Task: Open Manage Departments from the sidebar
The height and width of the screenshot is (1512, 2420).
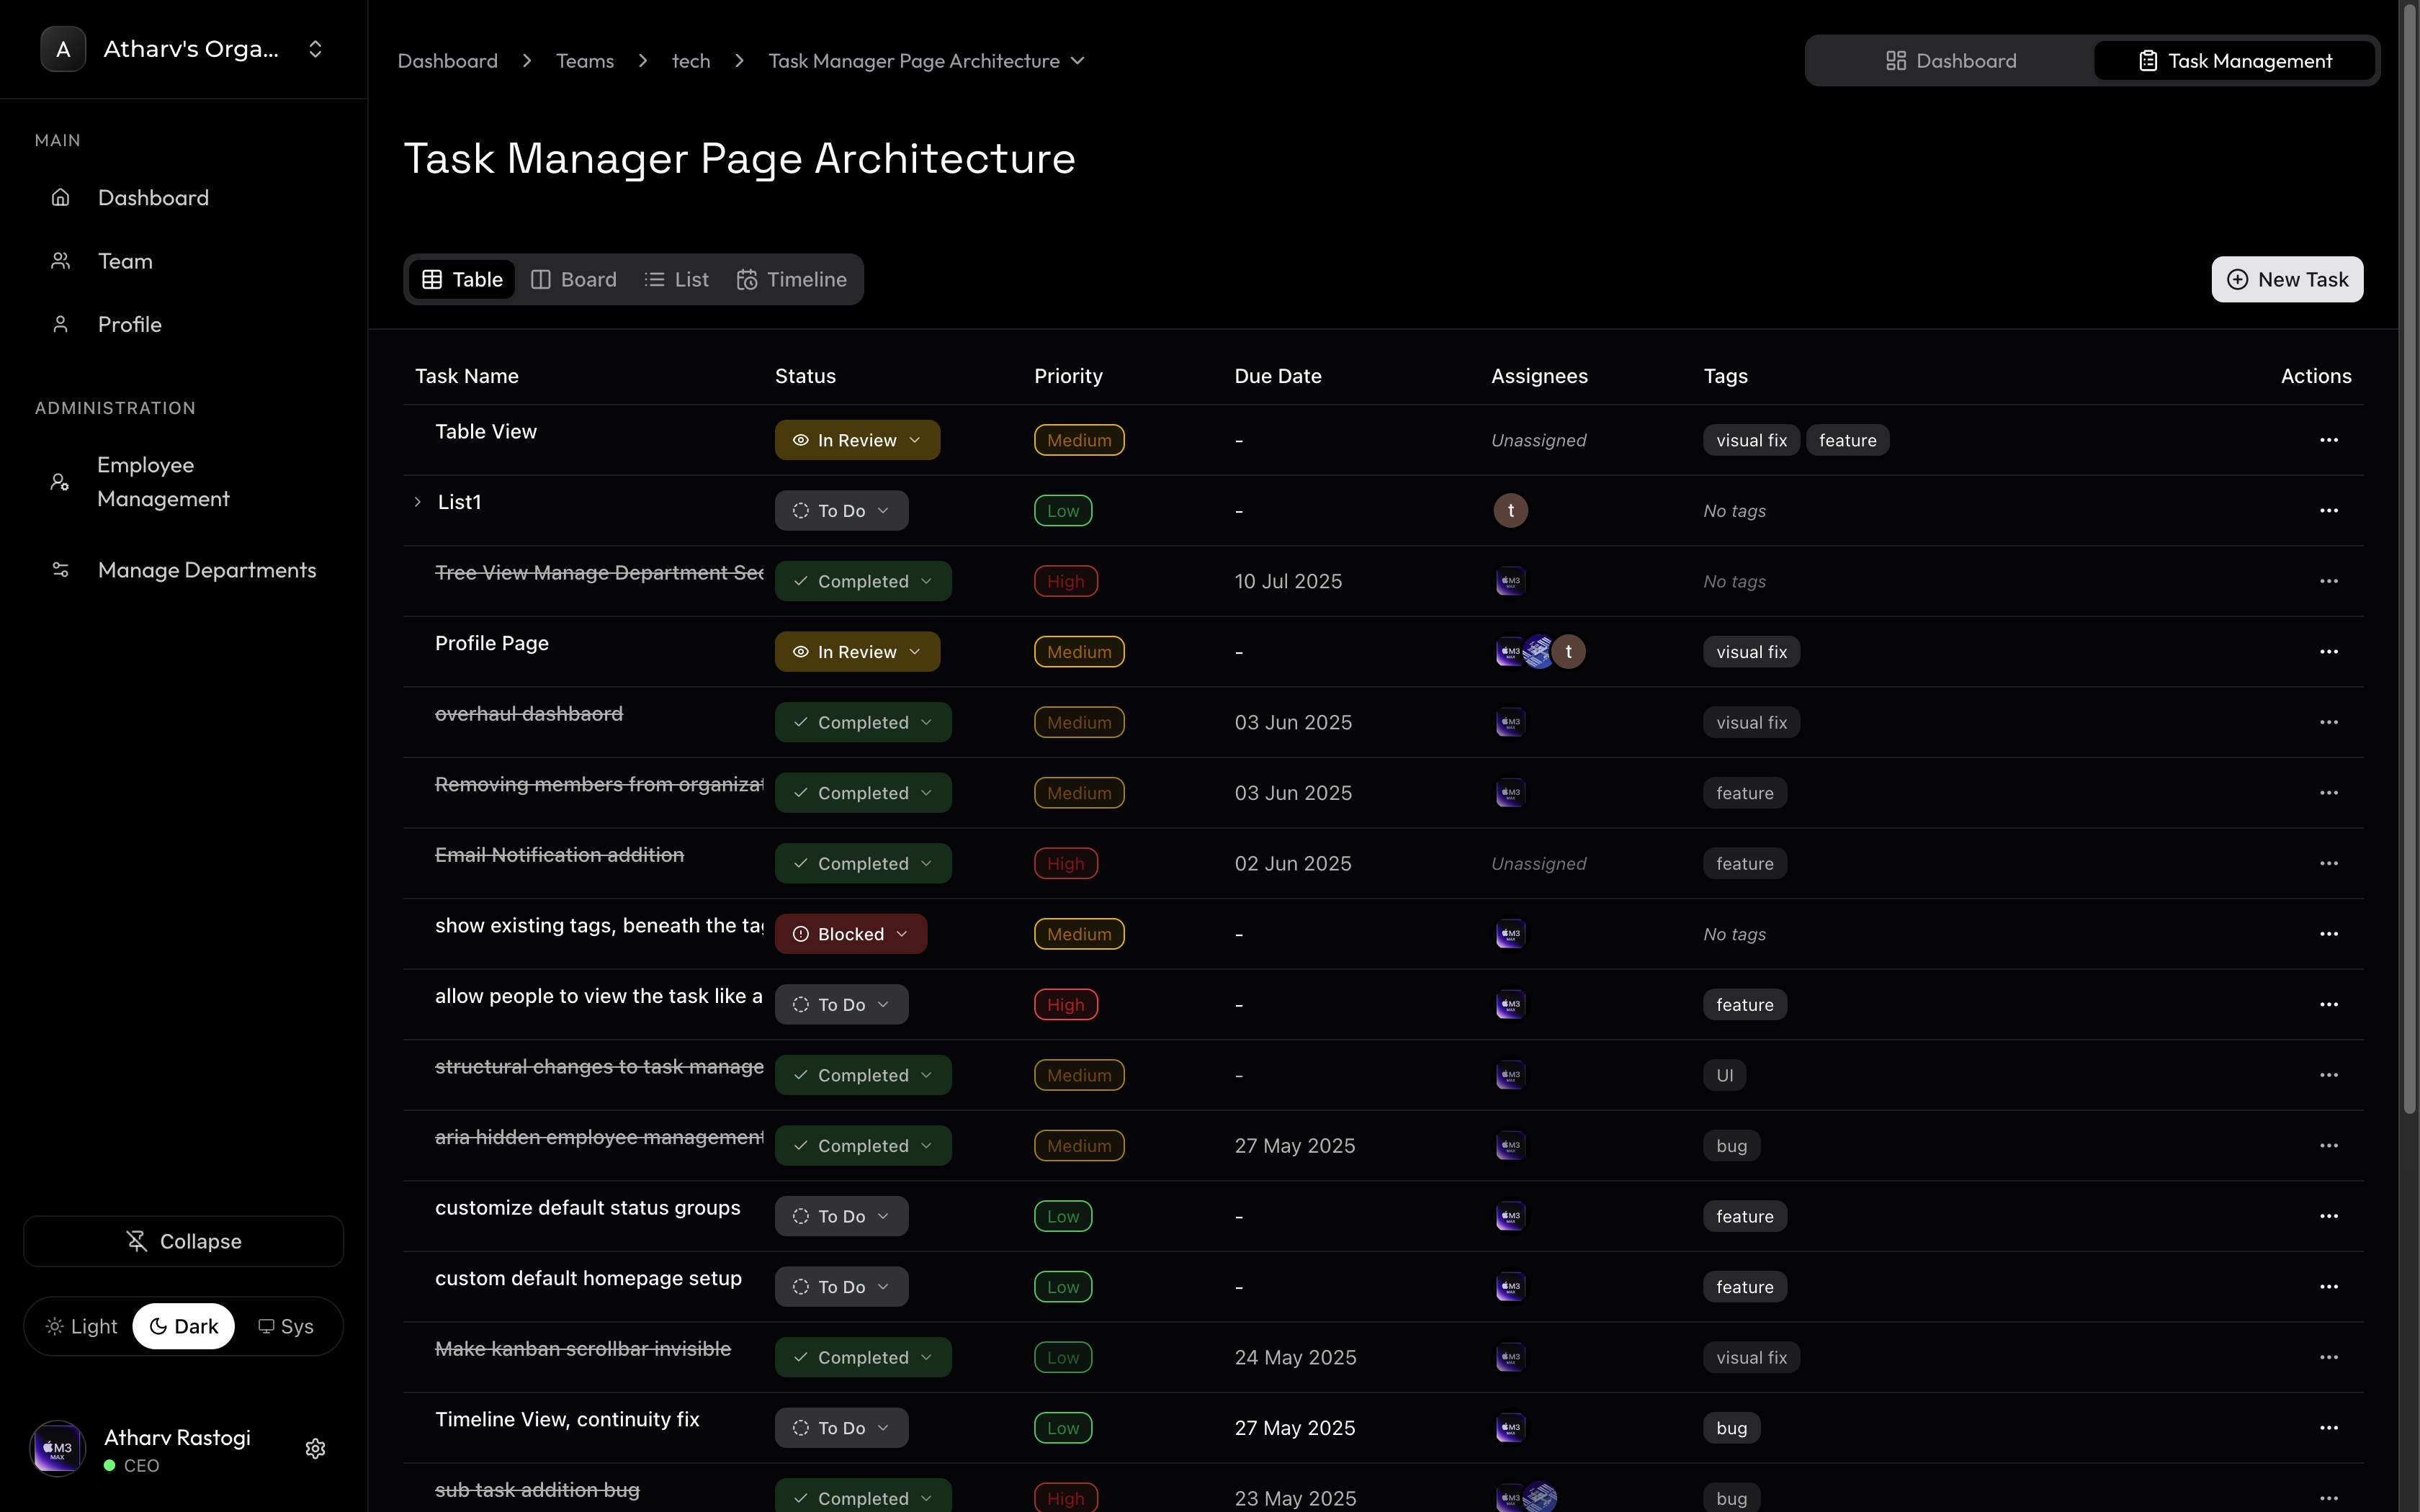Action: coord(206,570)
